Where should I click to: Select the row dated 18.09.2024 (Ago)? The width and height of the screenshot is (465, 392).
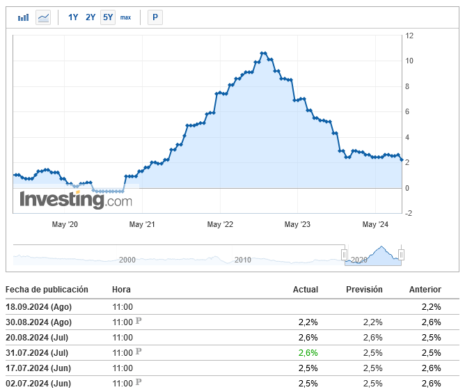click(232, 307)
